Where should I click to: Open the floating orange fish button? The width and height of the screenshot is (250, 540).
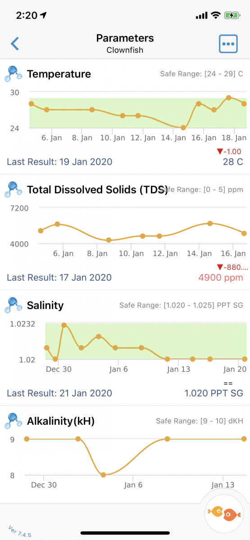(224, 512)
